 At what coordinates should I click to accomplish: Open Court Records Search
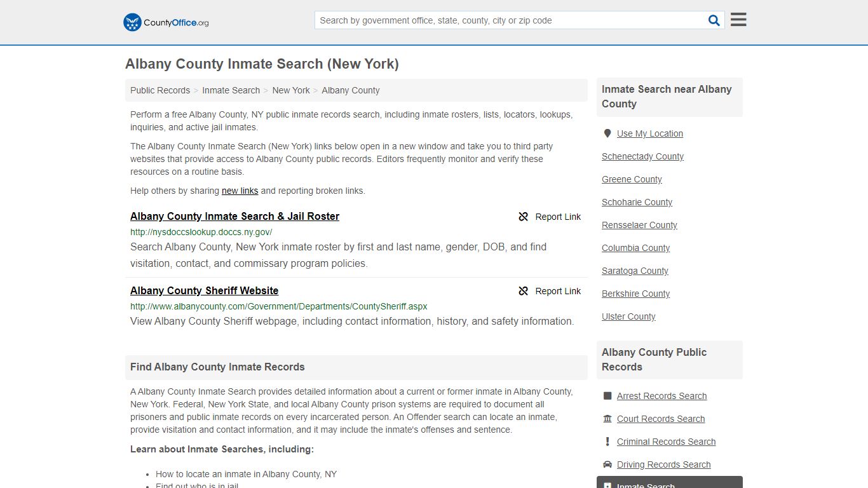(661, 419)
